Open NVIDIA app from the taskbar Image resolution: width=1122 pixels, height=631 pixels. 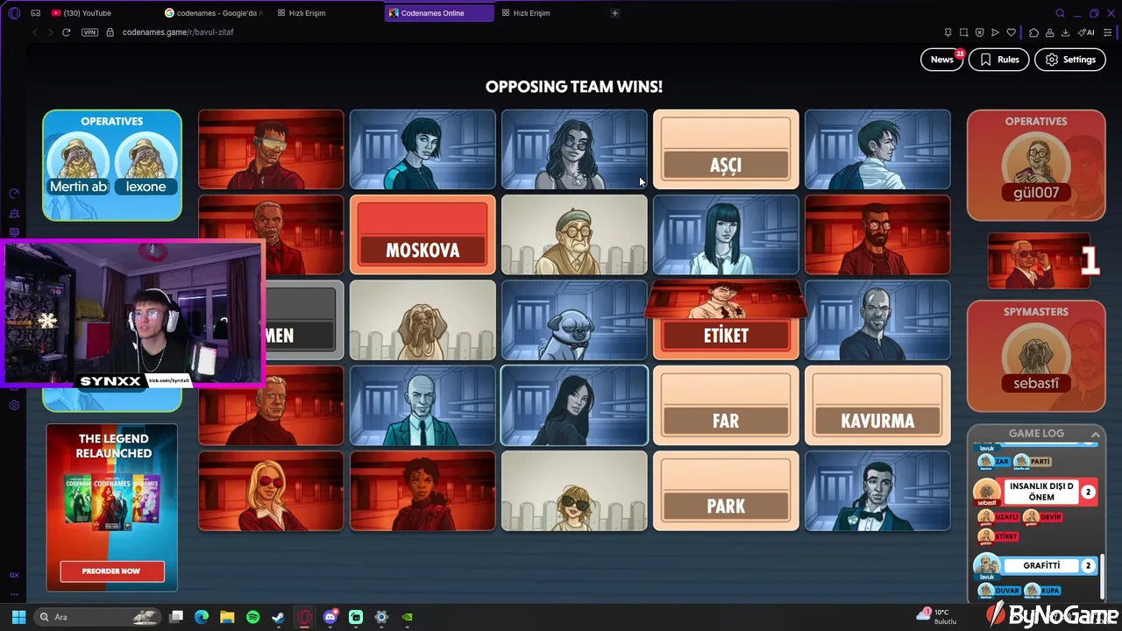407,617
